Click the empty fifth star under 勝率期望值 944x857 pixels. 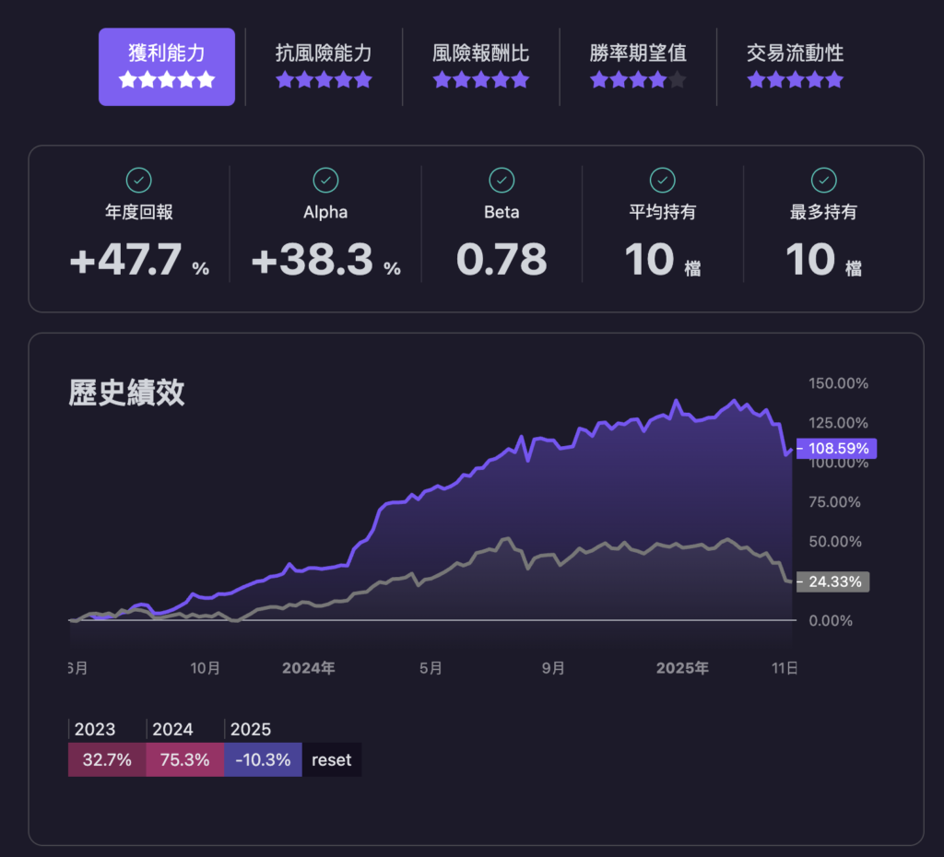point(678,79)
